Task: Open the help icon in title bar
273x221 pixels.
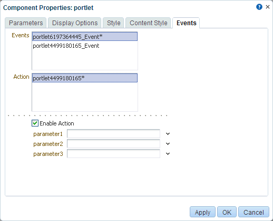Action: pos(259,7)
